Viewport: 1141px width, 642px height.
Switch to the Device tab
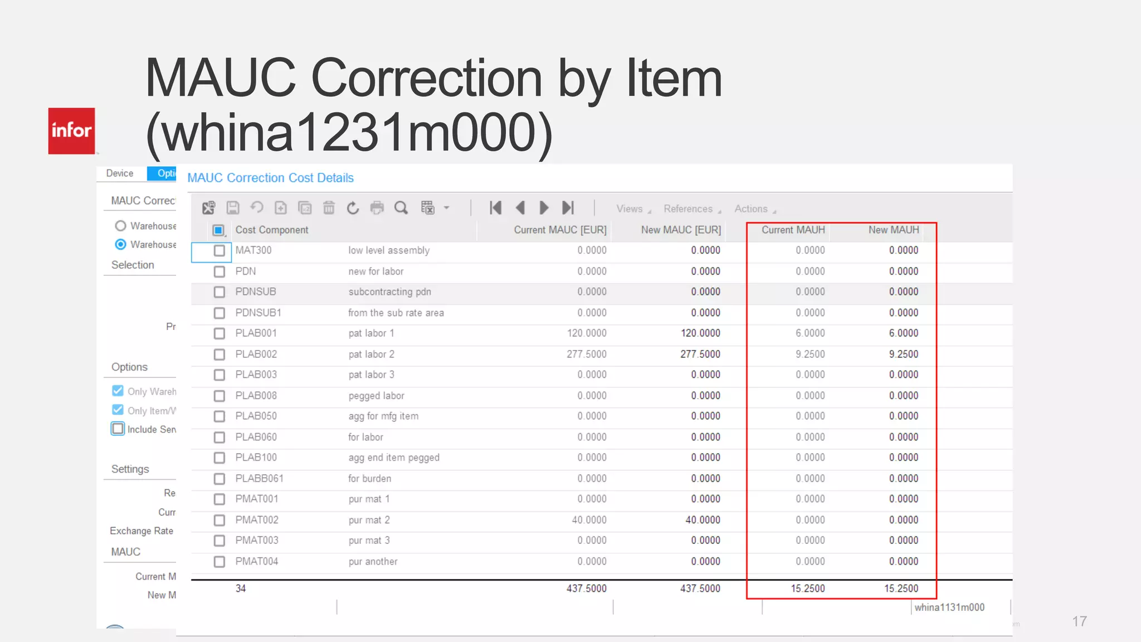120,173
